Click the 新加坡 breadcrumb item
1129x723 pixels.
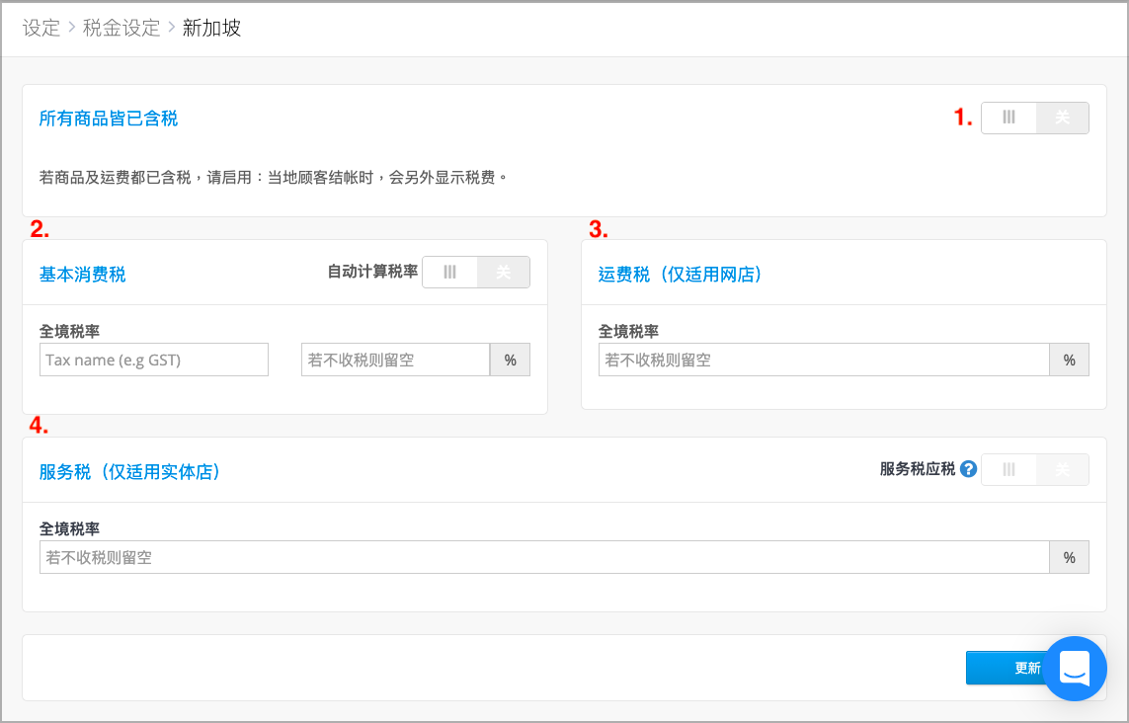pos(211,28)
